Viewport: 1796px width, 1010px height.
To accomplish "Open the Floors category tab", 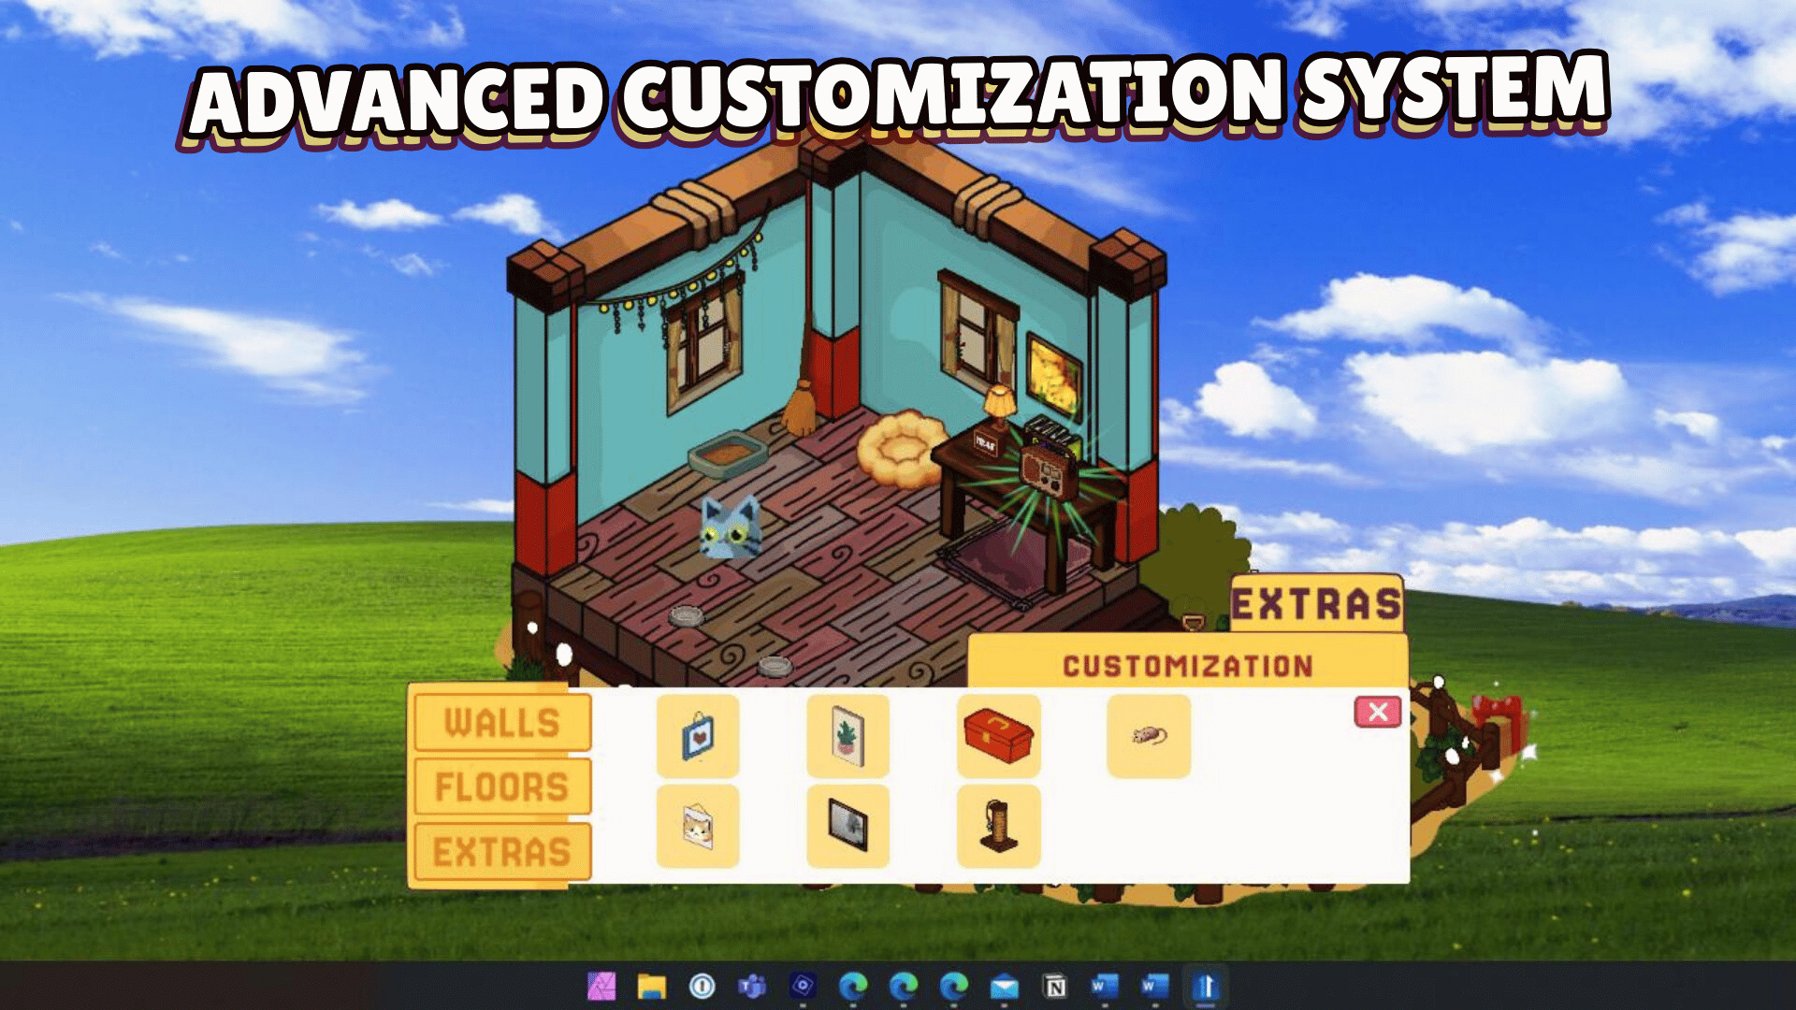I will click(x=501, y=786).
